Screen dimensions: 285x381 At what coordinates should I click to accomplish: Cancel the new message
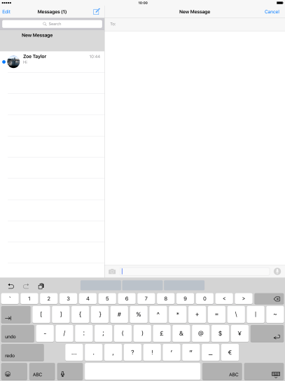272,12
